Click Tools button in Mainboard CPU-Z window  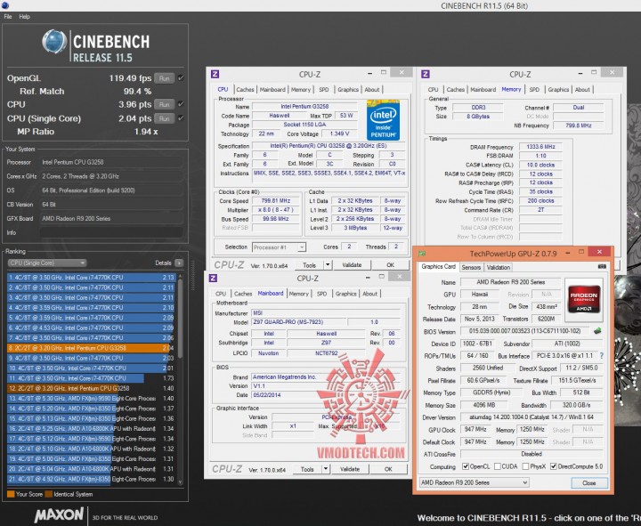pos(307,469)
